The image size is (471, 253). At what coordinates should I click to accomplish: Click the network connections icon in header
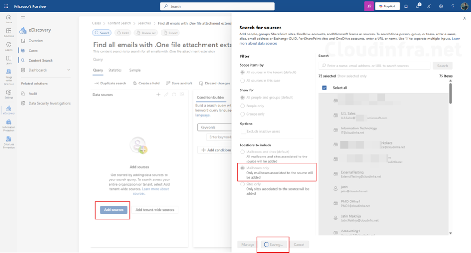(429, 6)
